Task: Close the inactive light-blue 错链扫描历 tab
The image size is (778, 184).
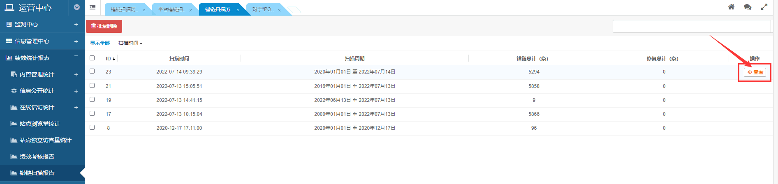Action: (x=144, y=10)
